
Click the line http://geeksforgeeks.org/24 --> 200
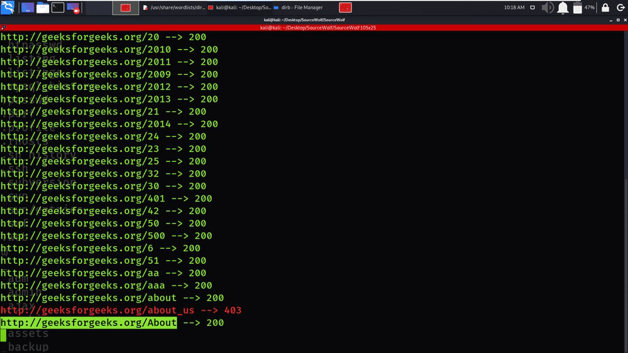pos(104,136)
